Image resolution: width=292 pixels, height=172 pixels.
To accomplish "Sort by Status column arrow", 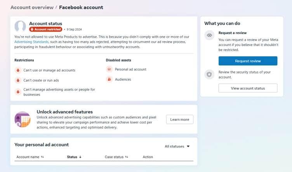I will (x=80, y=157).
